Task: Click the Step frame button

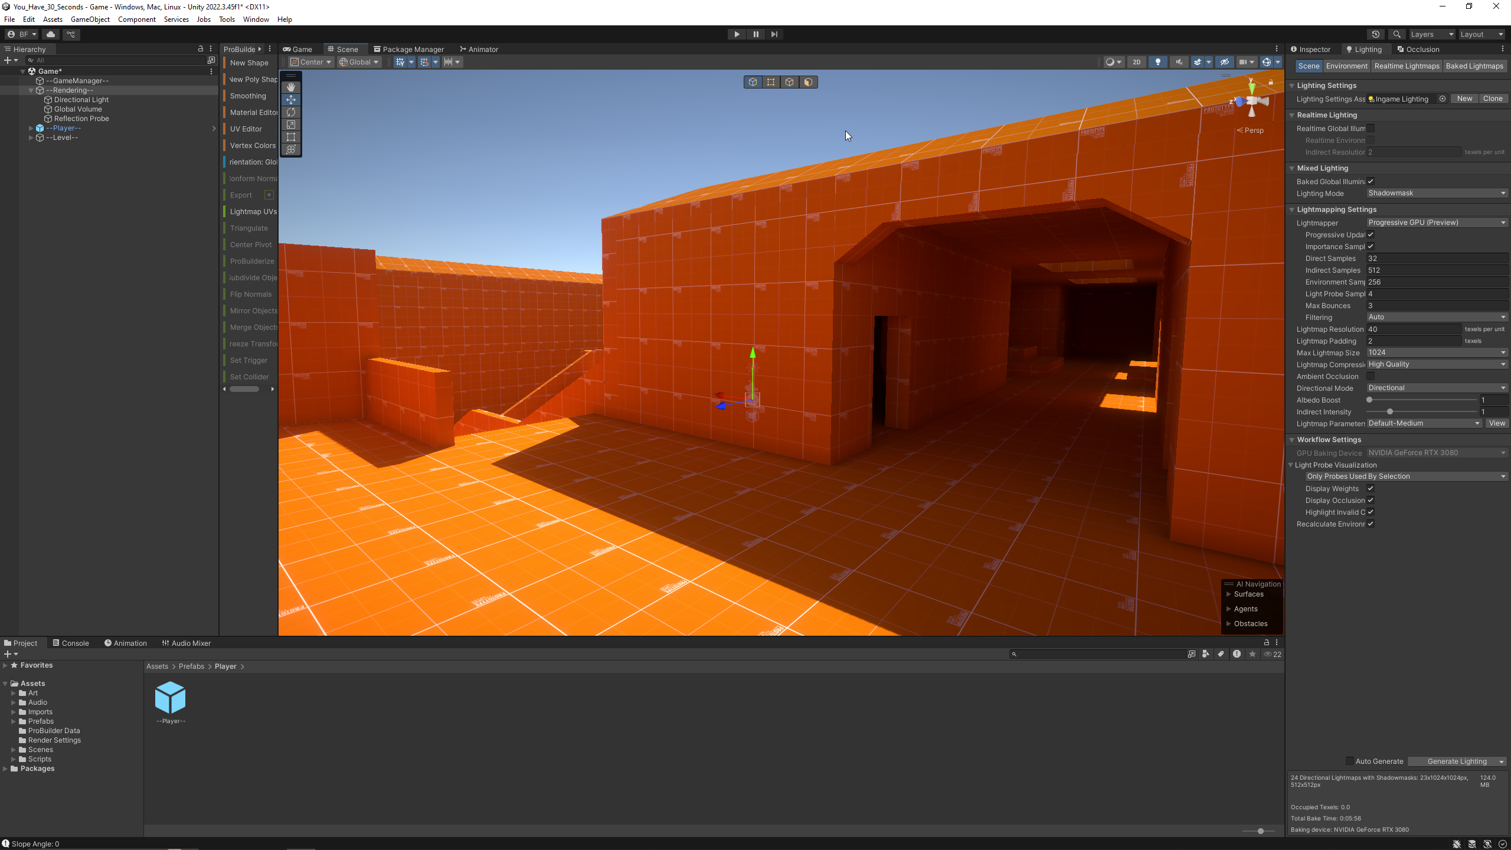Action: click(x=774, y=34)
